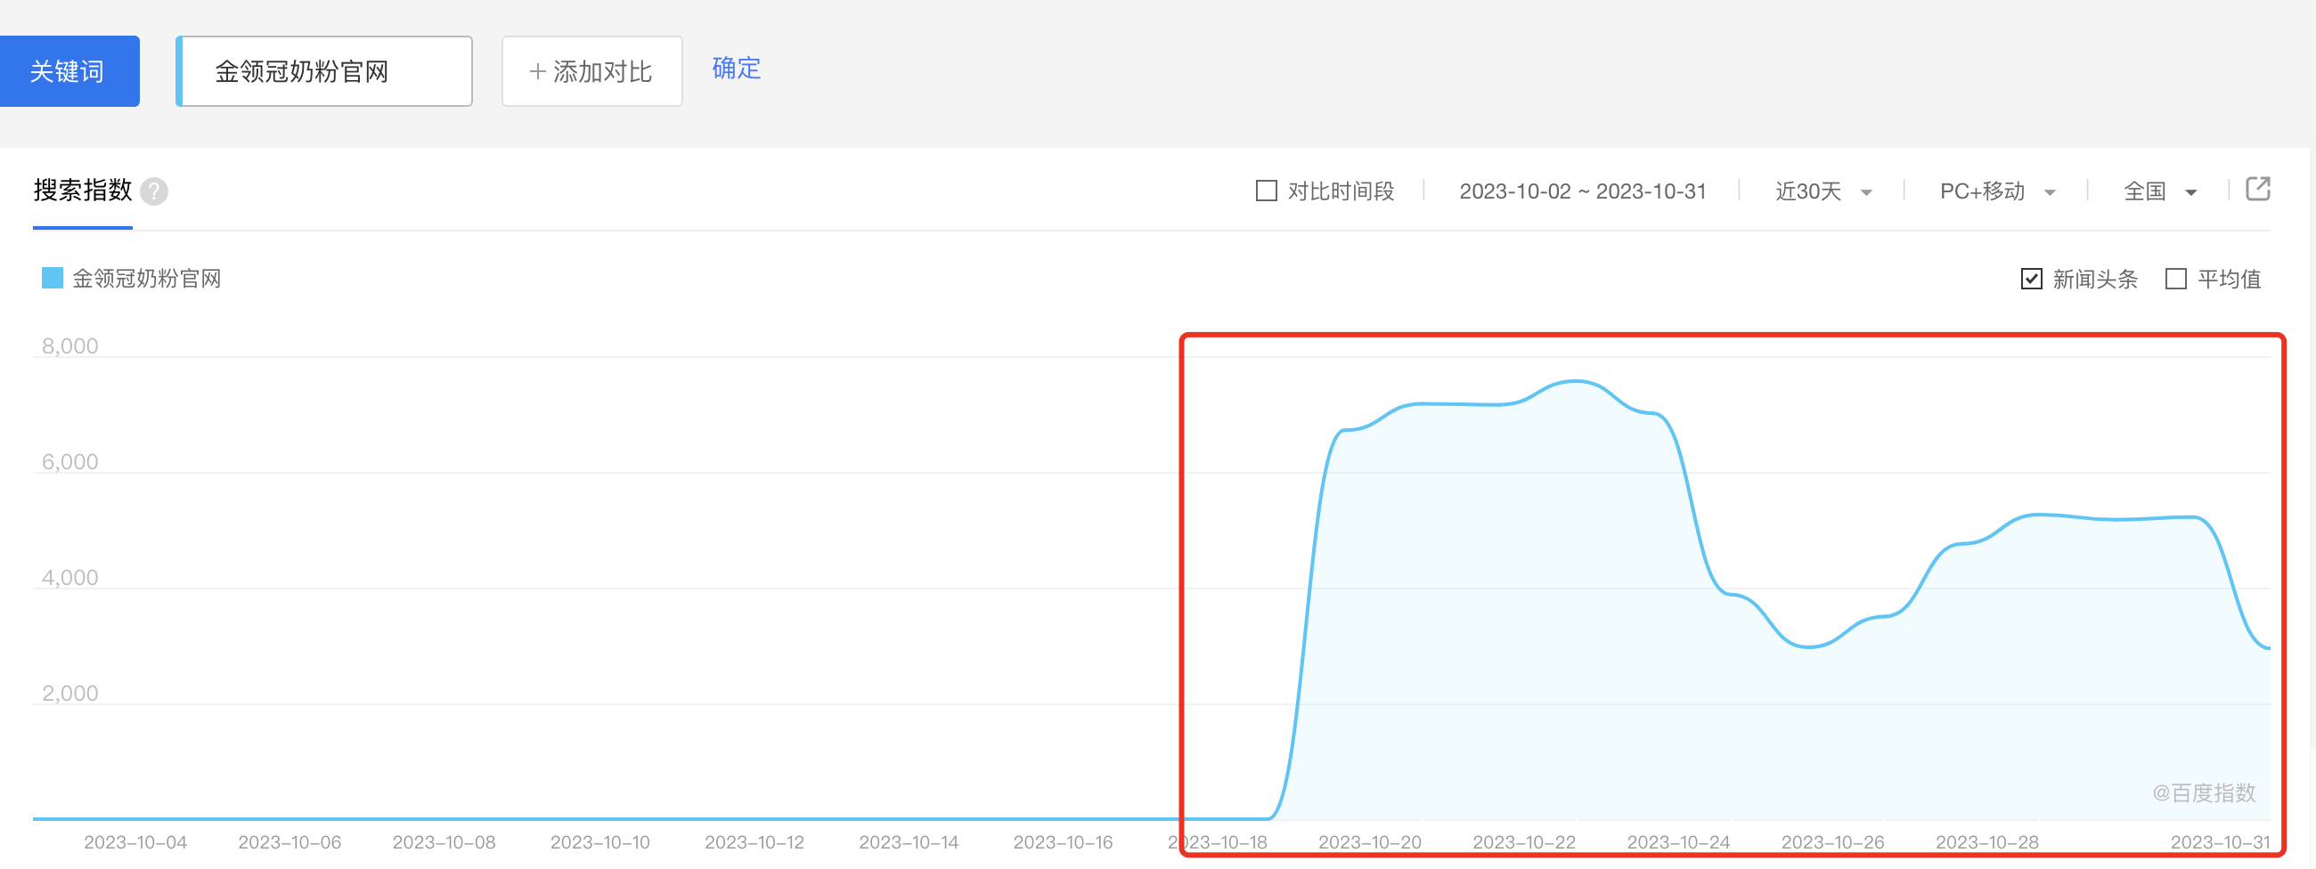Click the 6,000 y-axis label
This screenshot has height=869, width=2316.
point(69,462)
